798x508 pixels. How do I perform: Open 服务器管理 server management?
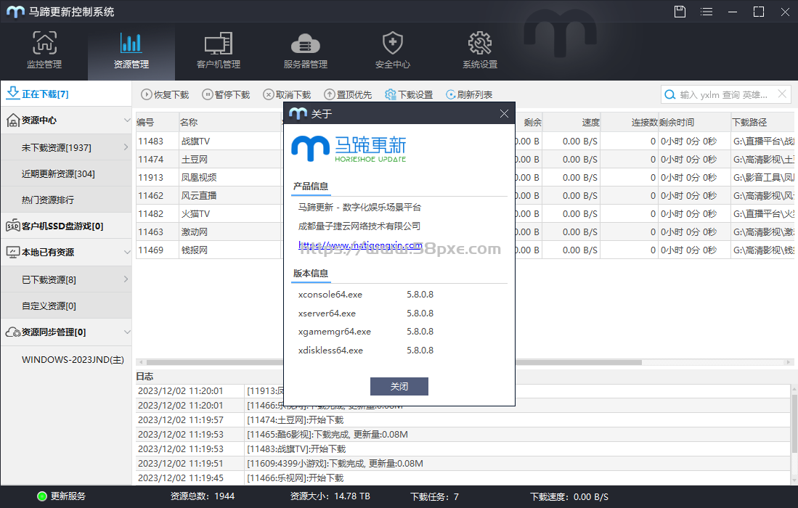pos(306,50)
